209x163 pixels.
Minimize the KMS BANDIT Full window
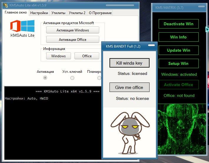click(x=151, y=46)
